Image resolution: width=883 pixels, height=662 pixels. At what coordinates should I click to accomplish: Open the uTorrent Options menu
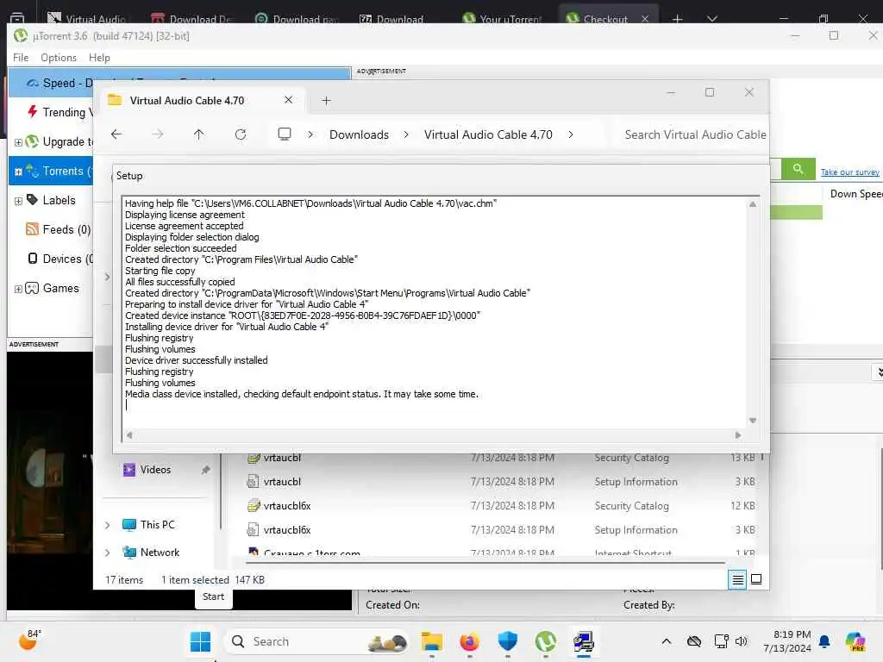pos(59,58)
